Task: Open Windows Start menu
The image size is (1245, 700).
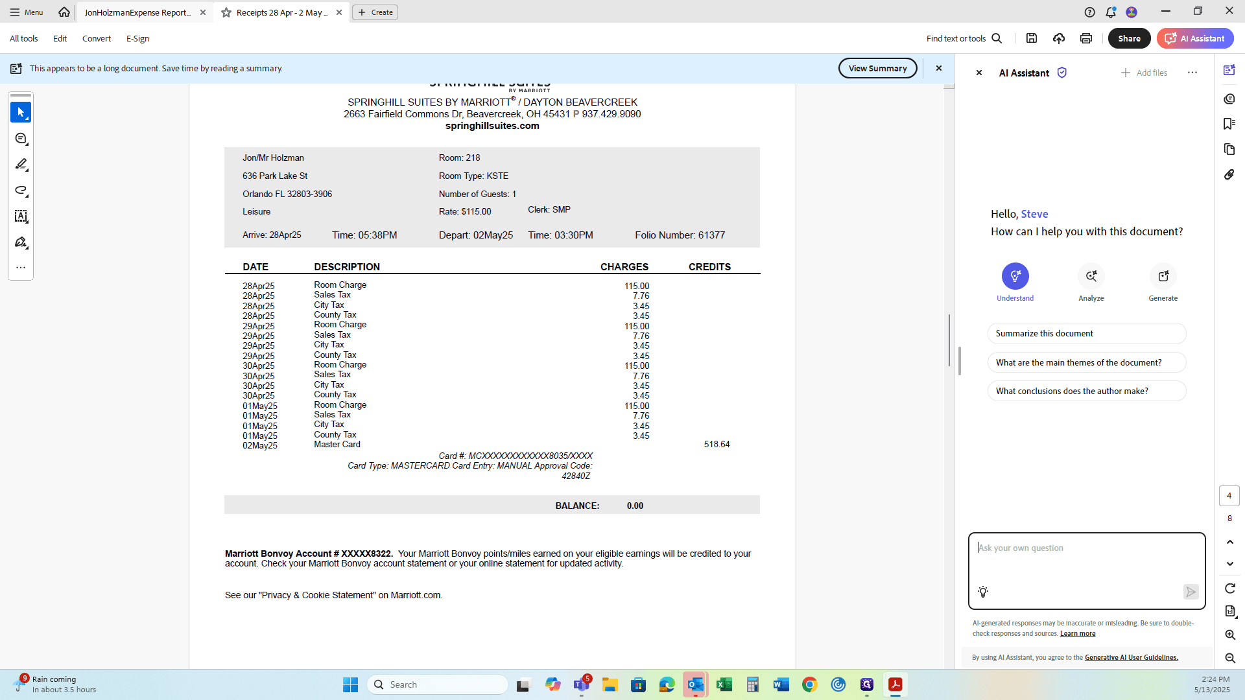Action: coord(350,685)
